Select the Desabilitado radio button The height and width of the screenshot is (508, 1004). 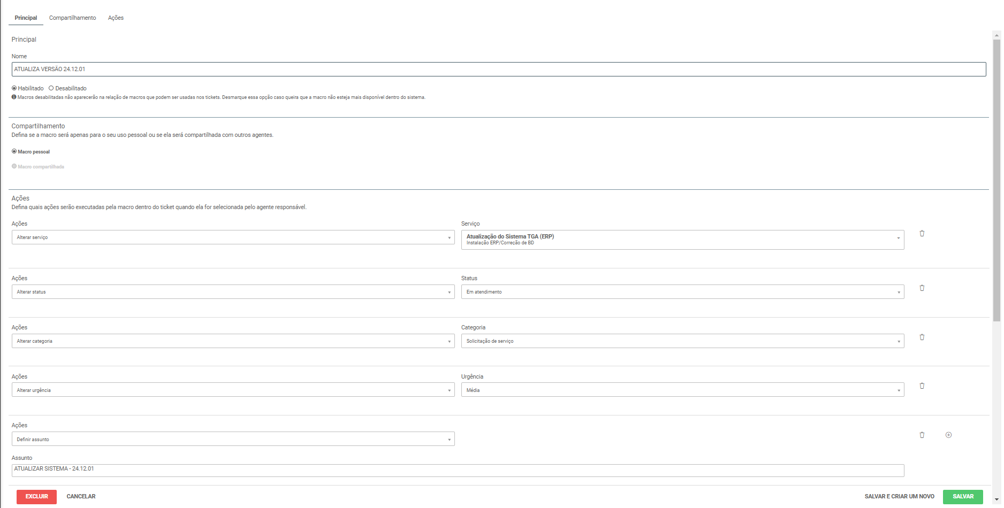(x=51, y=88)
